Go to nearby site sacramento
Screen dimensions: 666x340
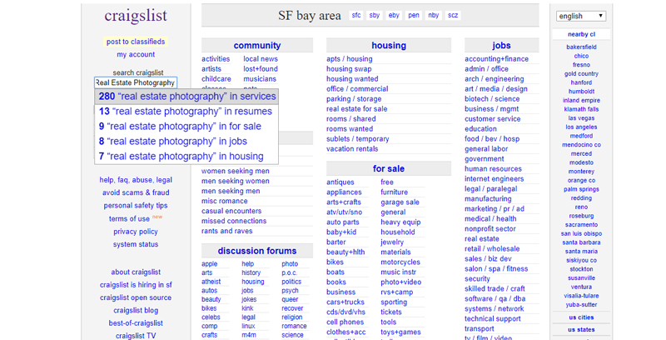click(581, 225)
